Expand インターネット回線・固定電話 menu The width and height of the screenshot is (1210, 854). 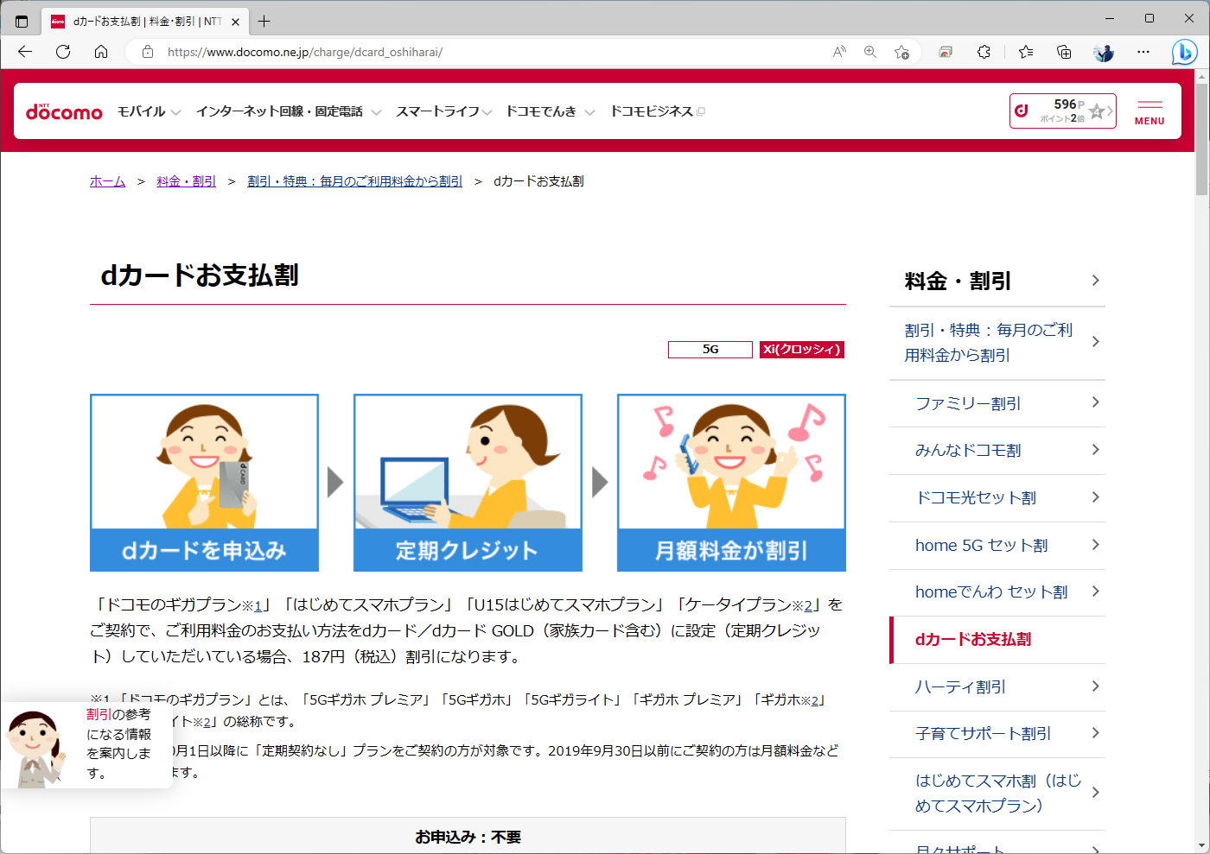pyautogui.click(x=288, y=111)
